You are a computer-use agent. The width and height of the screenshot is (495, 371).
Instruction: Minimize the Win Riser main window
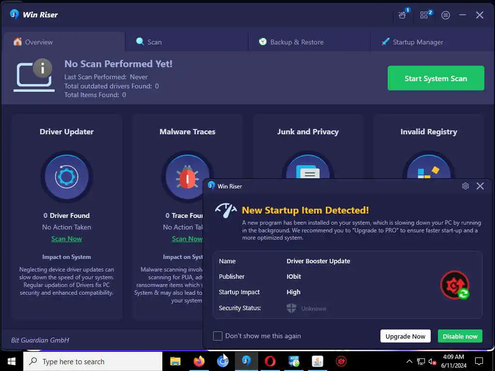pos(463,15)
